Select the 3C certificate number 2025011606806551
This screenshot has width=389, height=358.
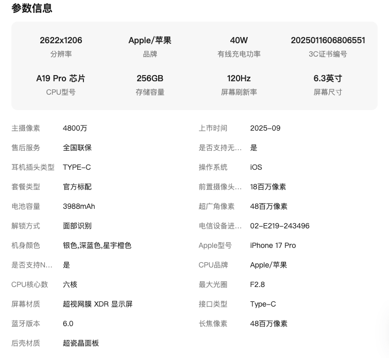(328, 40)
